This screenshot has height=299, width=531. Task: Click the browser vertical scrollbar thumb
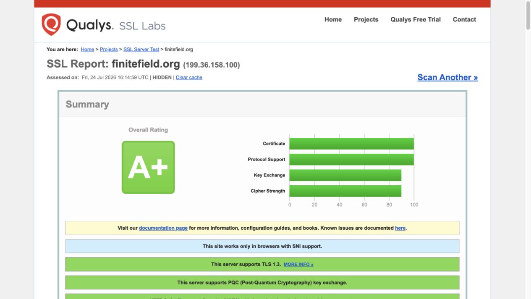[x=528, y=15]
